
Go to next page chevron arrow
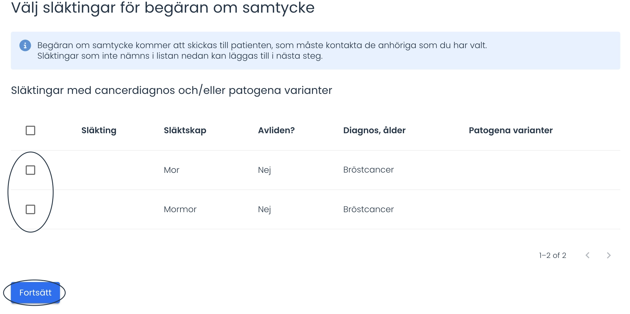pos(609,255)
